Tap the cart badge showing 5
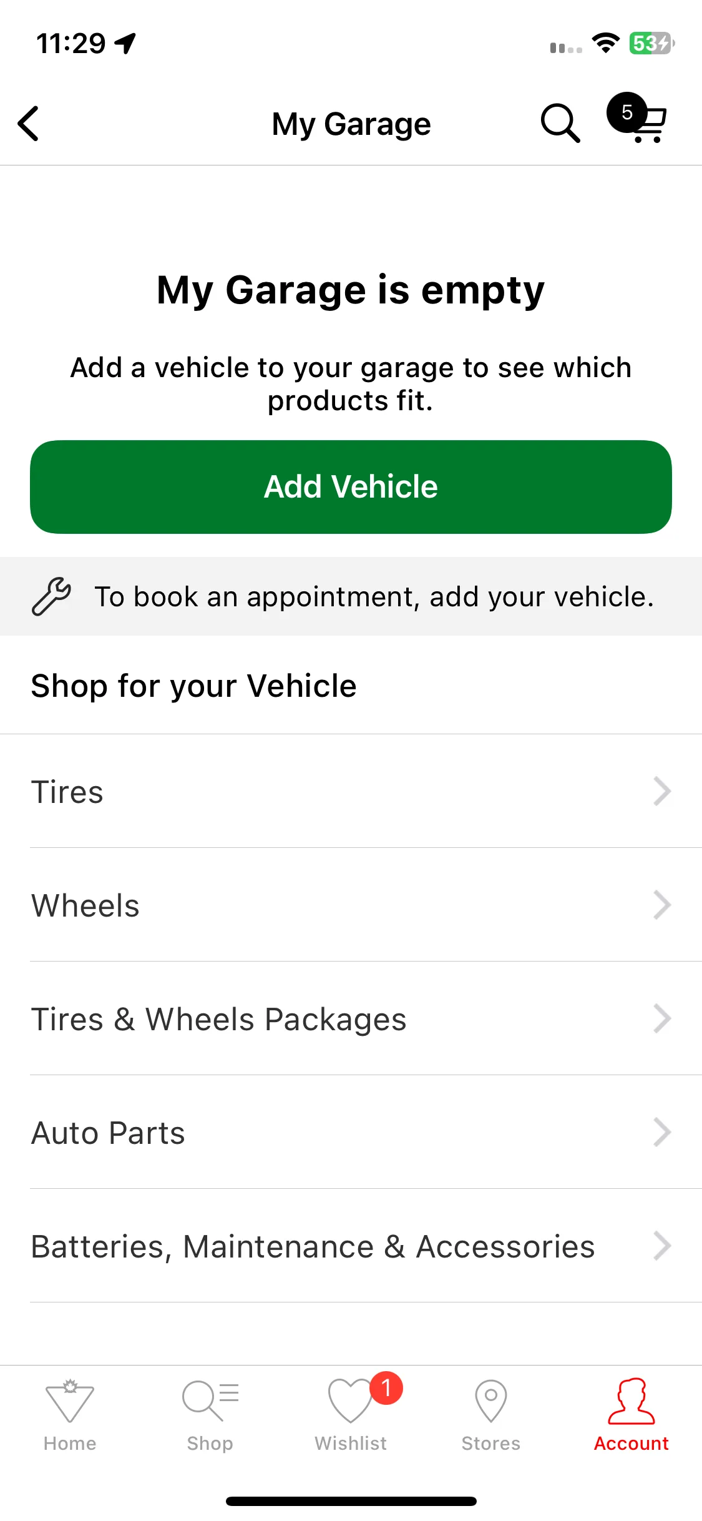Screen dimensions: 702x1521 (x=626, y=112)
